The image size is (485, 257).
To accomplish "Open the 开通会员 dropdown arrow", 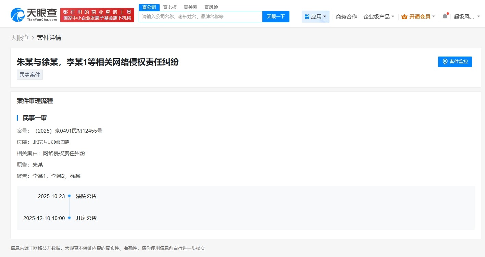I will tap(434, 16).
